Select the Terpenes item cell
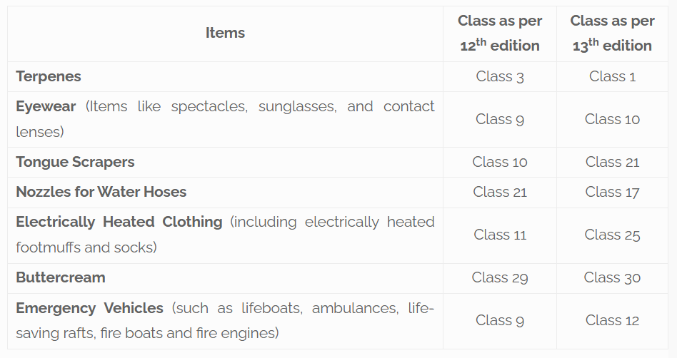 pos(49,76)
